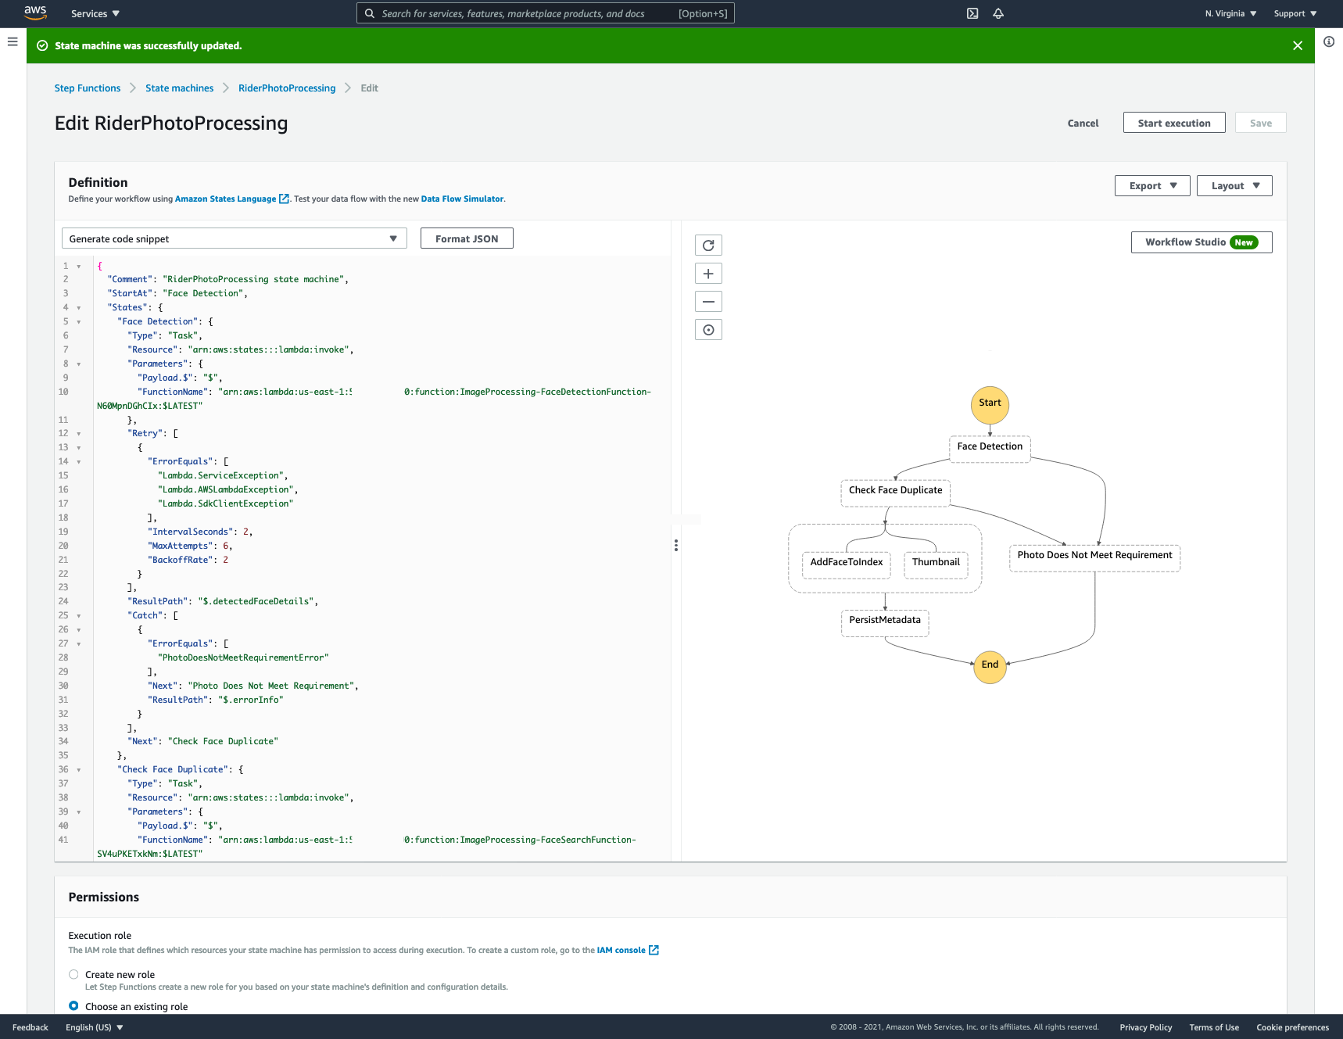Viewport: 1343px width, 1039px height.
Task: Open the hamburger side navigation menu
Action: coord(13,41)
